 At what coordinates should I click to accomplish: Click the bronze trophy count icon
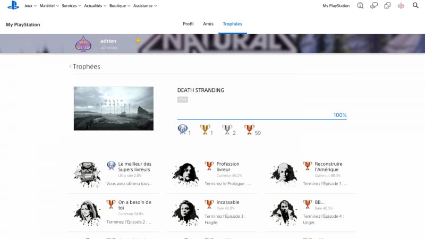click(249, 130)
